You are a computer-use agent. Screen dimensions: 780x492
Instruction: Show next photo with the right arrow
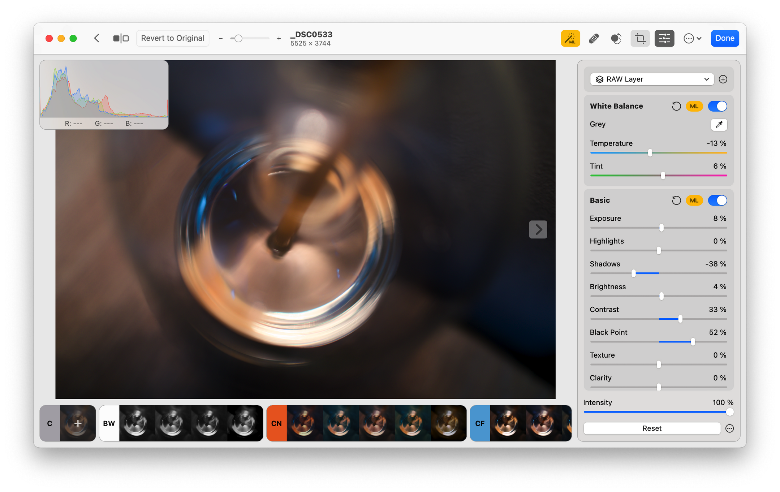(x=538, y=229)
